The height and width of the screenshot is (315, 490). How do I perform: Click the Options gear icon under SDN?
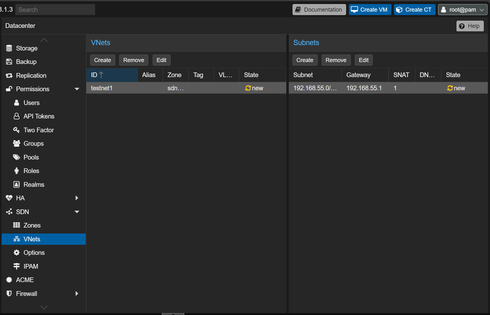[x=17, y=253]
